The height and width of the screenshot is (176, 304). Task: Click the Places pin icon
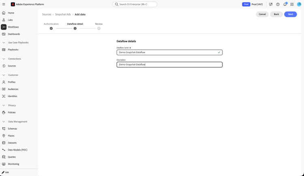4,135
